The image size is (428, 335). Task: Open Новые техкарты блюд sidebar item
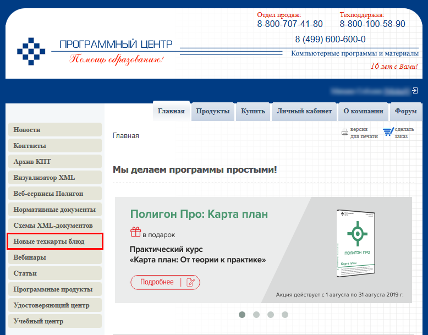click(x=54, y=241)
